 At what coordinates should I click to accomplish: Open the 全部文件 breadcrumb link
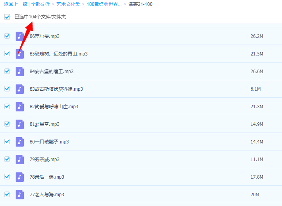[41, 4]
